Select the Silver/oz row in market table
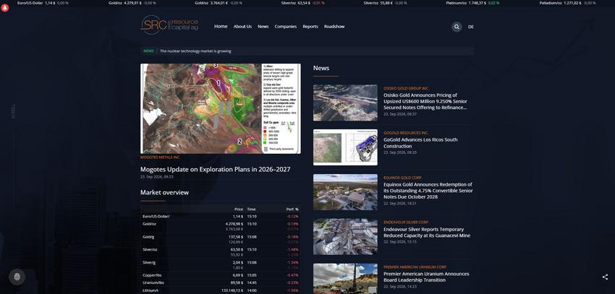This screenshot has height=294, width=615. click(221, 252)
